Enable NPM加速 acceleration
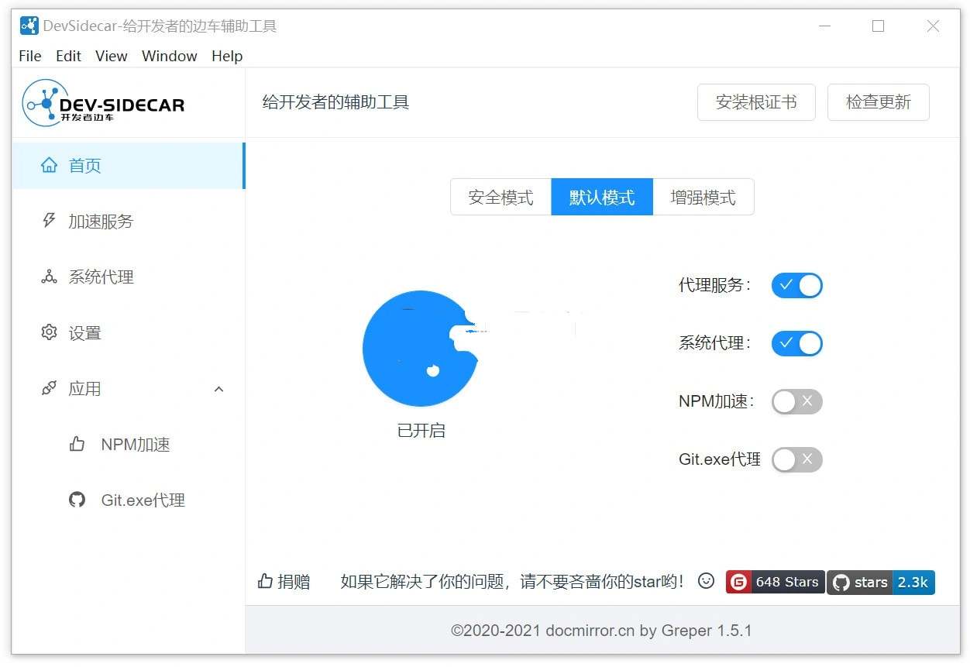Screen dimensions: 970x667 pyautogui.click(x=796, y=401)
